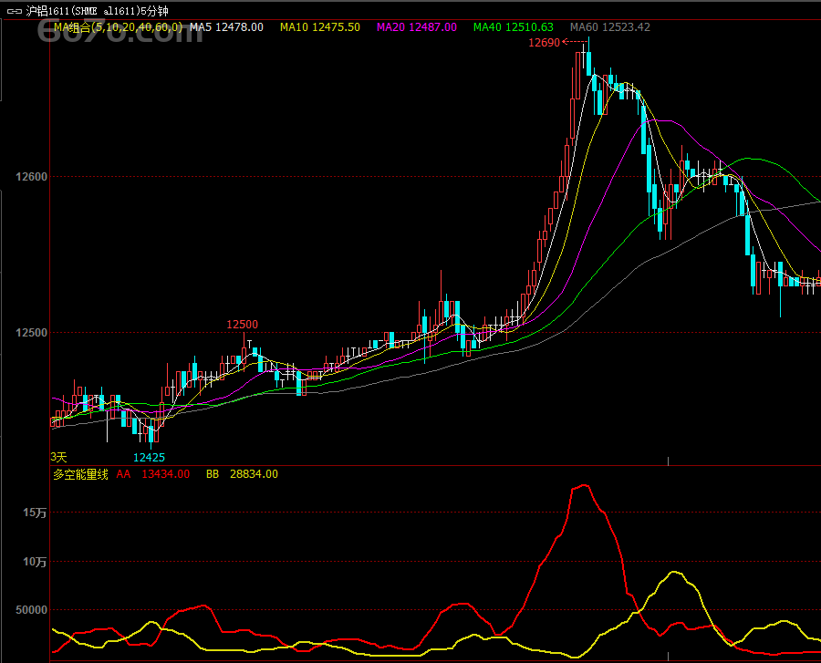Click the 12600 price axis label
This screenshot has height=663, width=821.
click(x=29, y=177)
